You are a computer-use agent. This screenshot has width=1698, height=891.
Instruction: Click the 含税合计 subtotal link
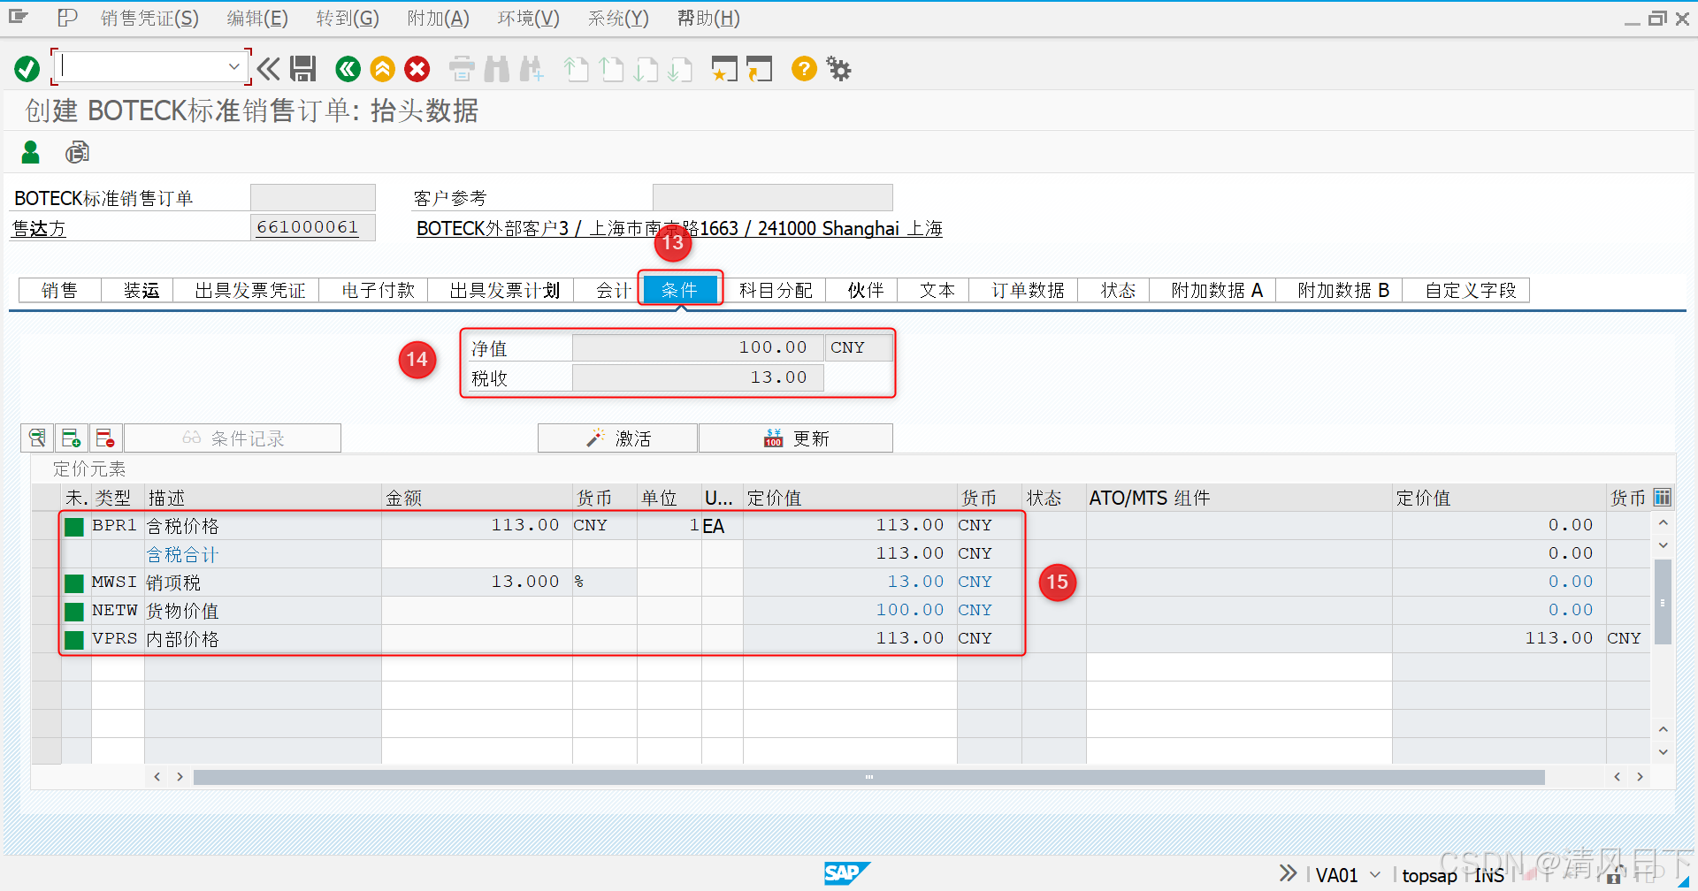click(182, 554)
